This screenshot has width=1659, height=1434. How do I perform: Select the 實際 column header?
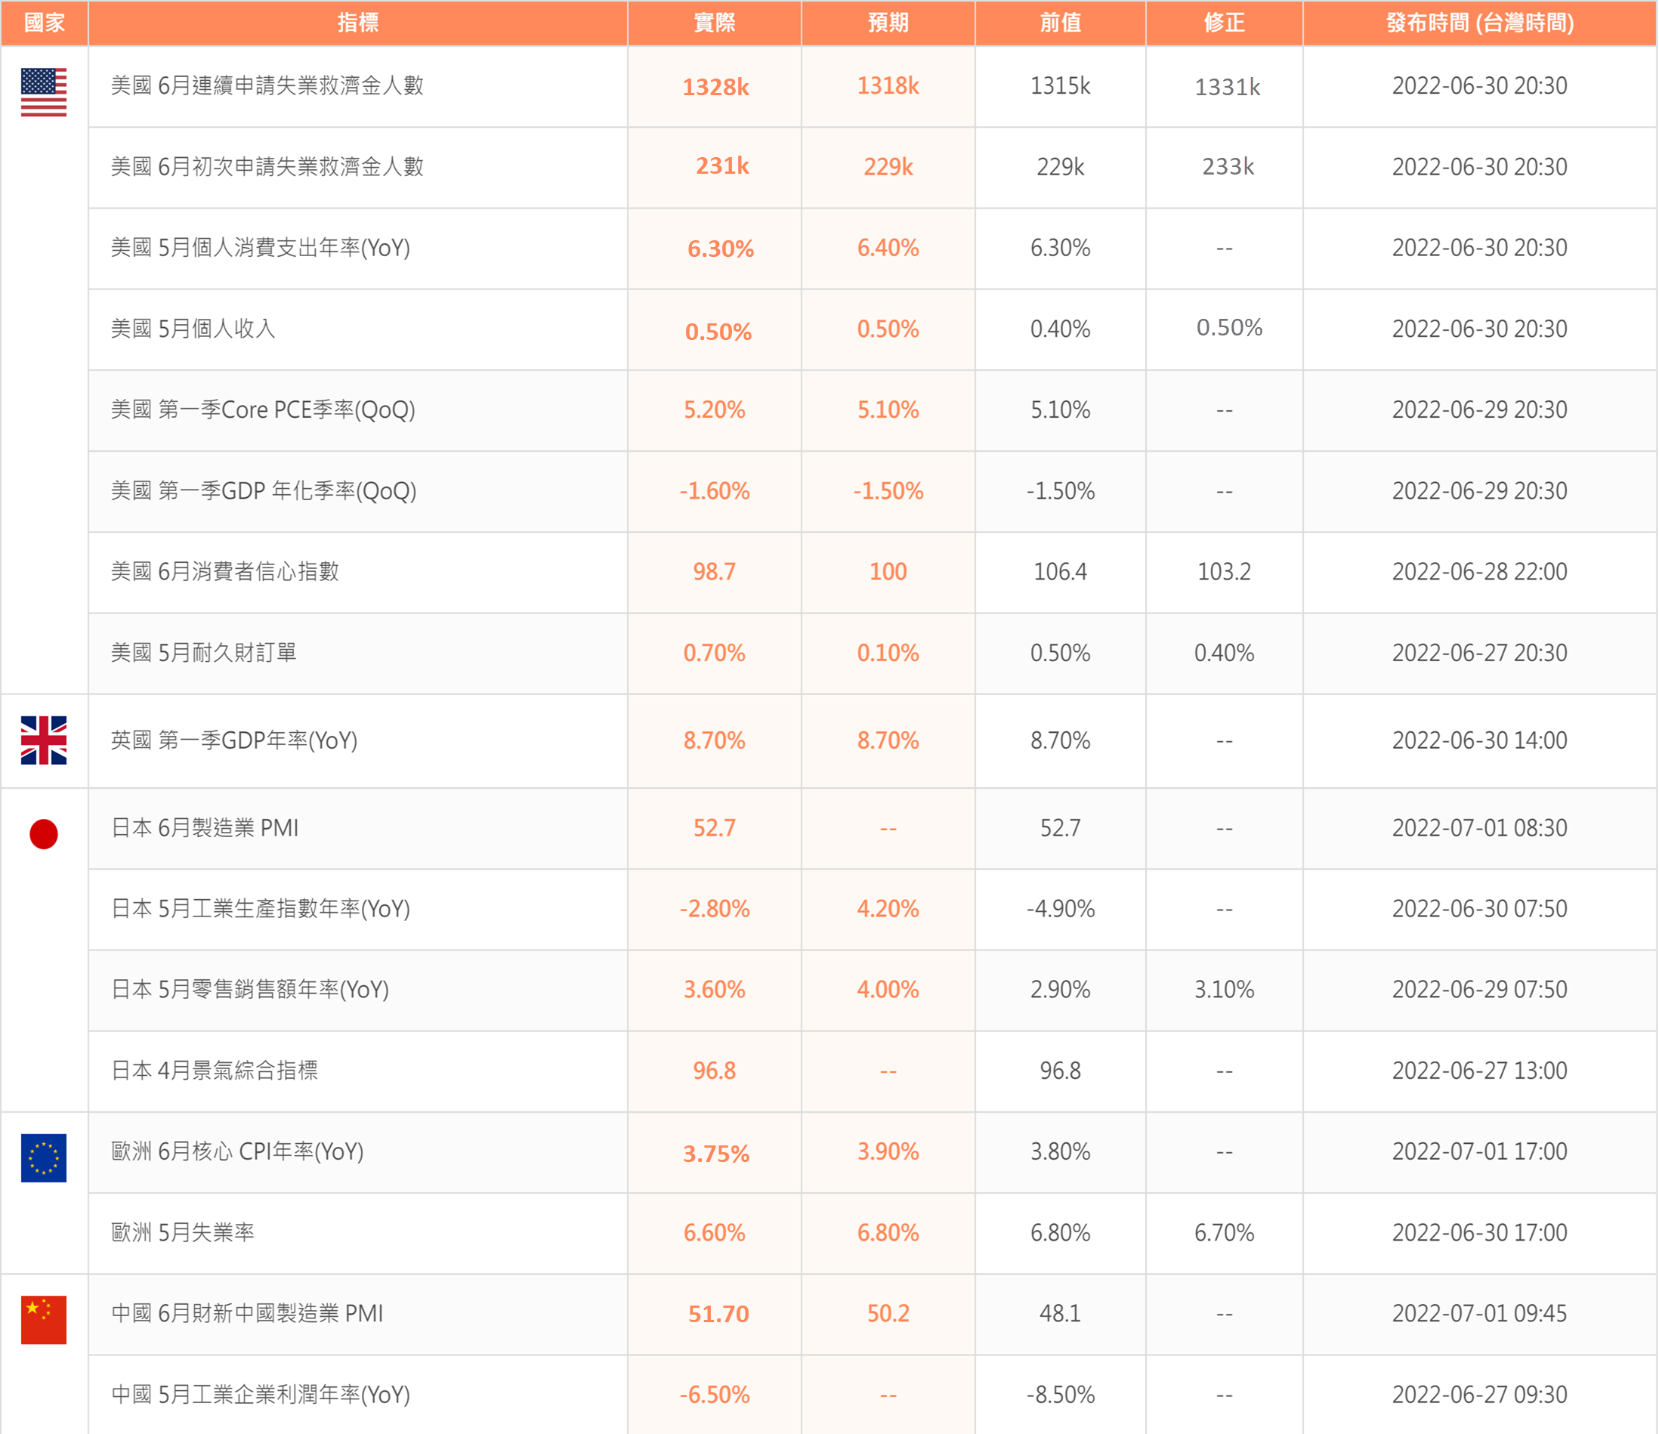tap(714, 23)
